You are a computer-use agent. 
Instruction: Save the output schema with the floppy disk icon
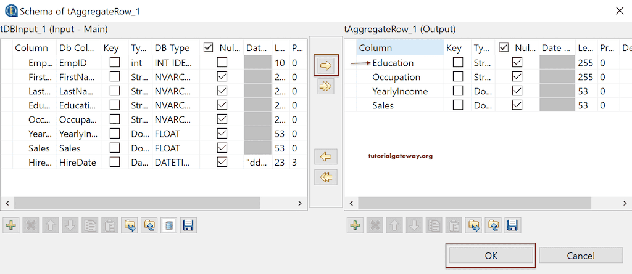pos(513,225)
